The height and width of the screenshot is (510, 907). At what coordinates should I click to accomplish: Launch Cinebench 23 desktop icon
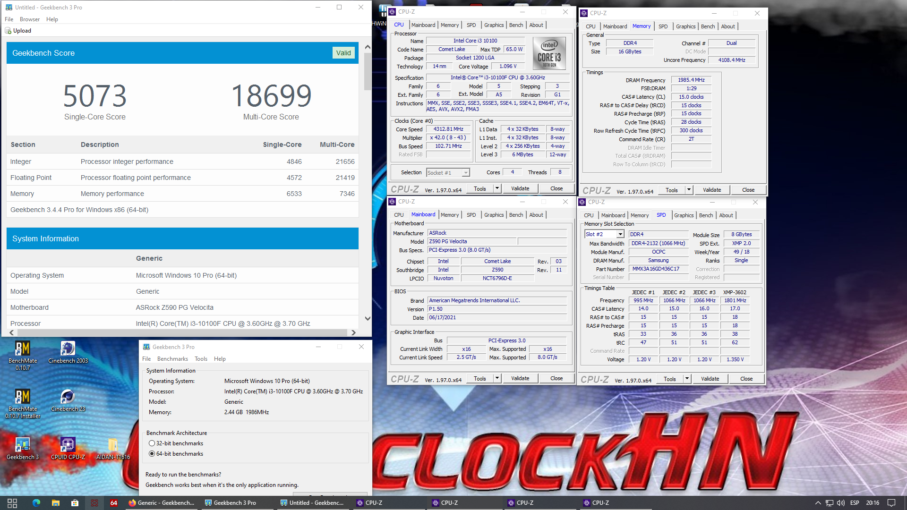click(68, 400)
